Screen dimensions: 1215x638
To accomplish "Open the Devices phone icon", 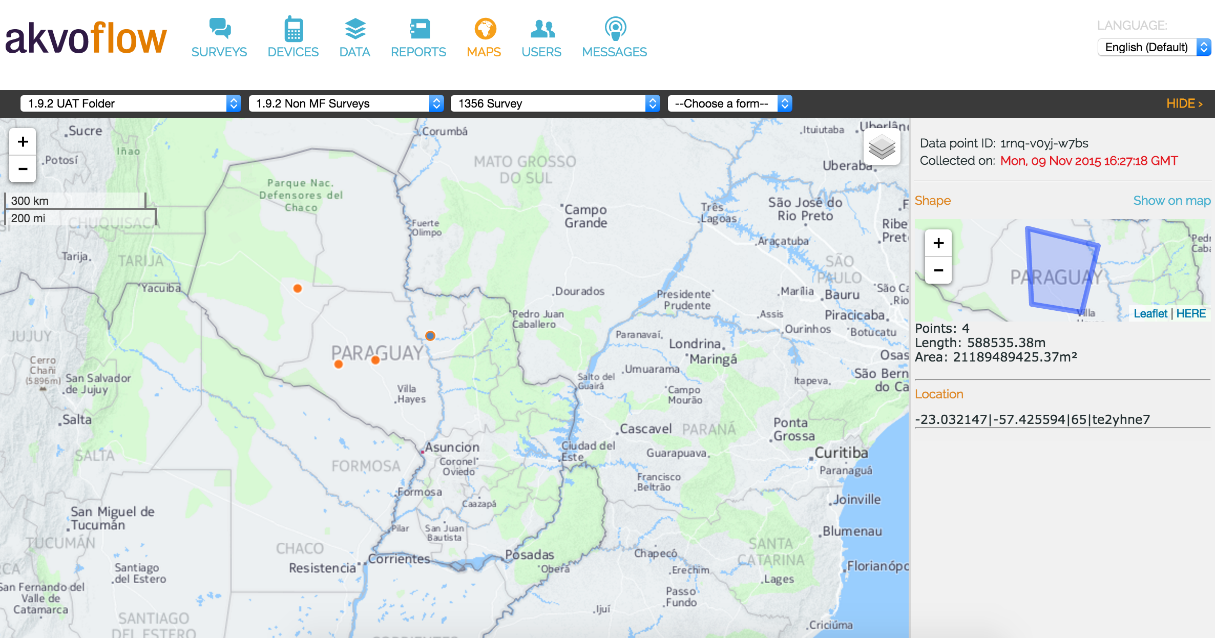I will (294, 29).
